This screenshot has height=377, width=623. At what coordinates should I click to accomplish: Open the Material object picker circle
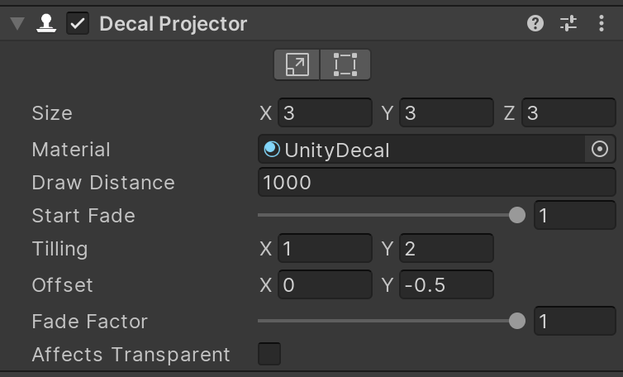(x=601, y=150)
